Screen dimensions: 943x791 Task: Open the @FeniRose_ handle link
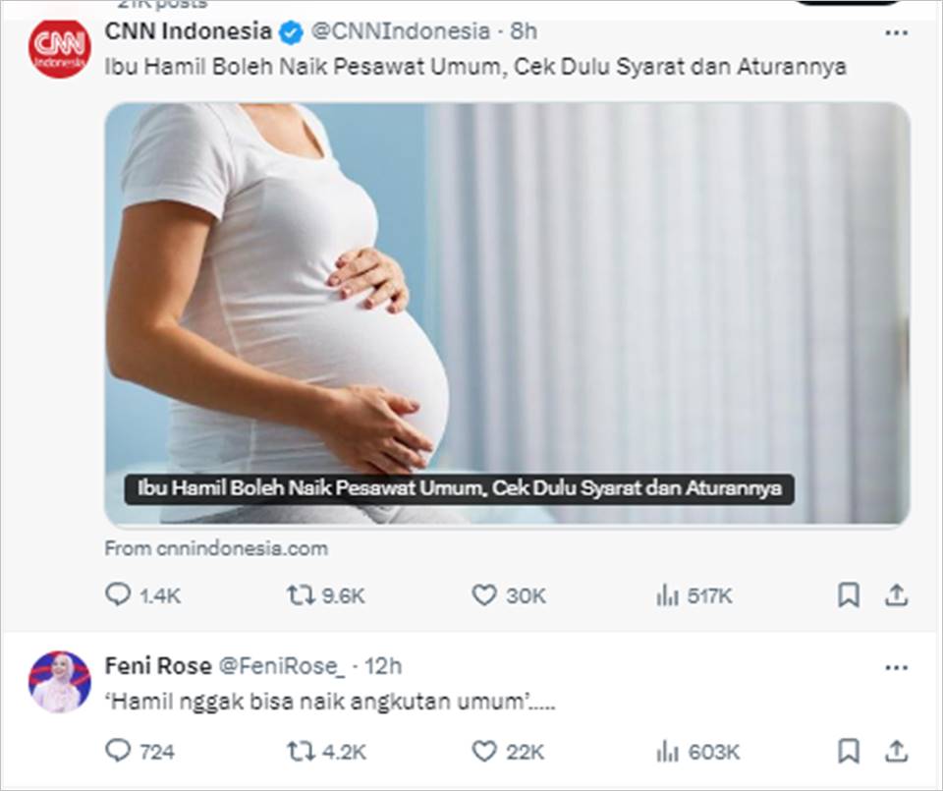click(x=282, y=666)
